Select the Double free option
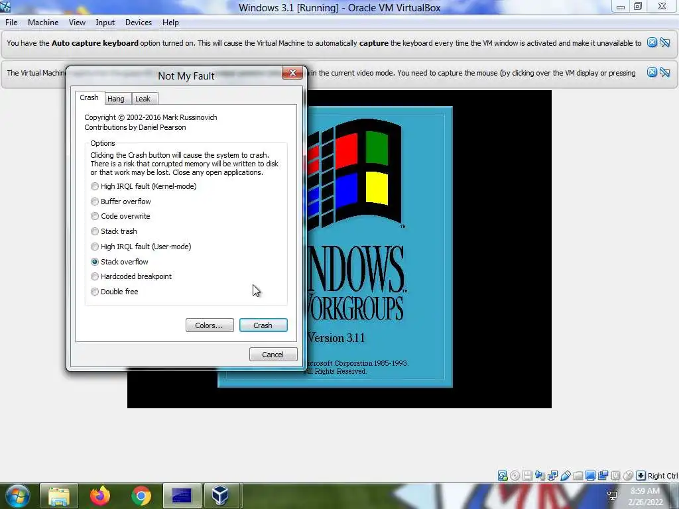The width and height of the screenshot is (679, 509). pos(115,292)
